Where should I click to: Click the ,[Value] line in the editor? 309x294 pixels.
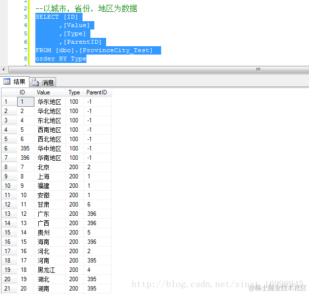(x=75, y=25)
